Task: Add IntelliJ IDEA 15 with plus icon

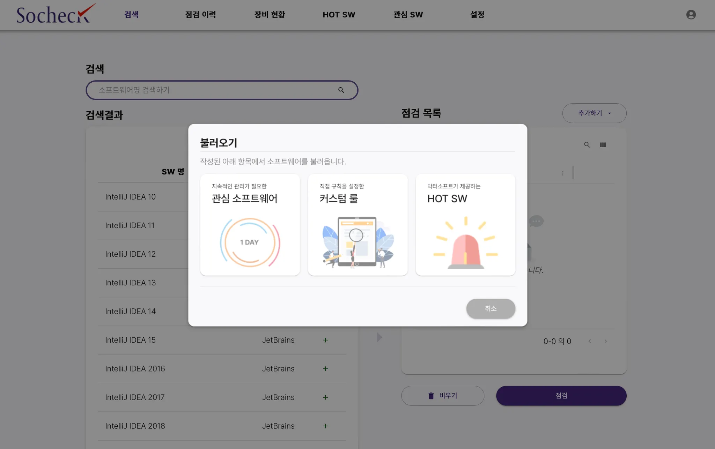Action: [x=325, y=340]
